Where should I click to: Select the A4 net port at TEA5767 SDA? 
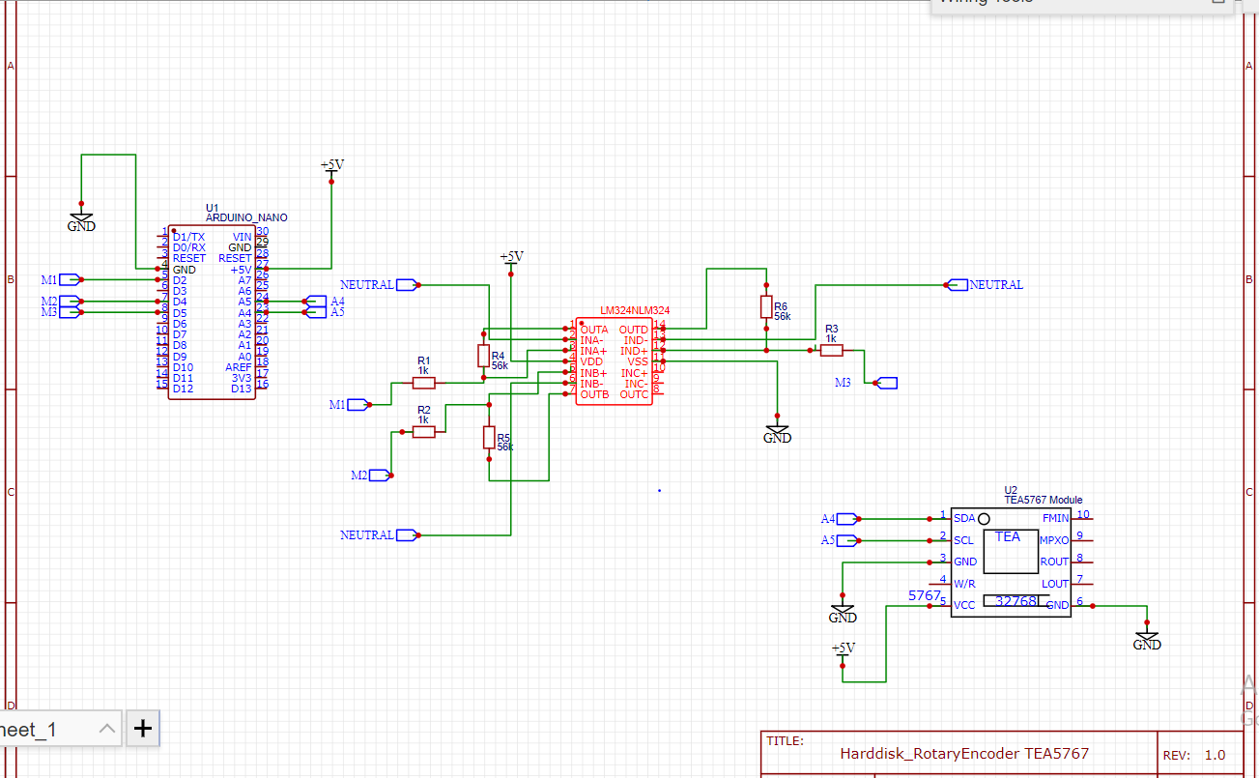839,519
